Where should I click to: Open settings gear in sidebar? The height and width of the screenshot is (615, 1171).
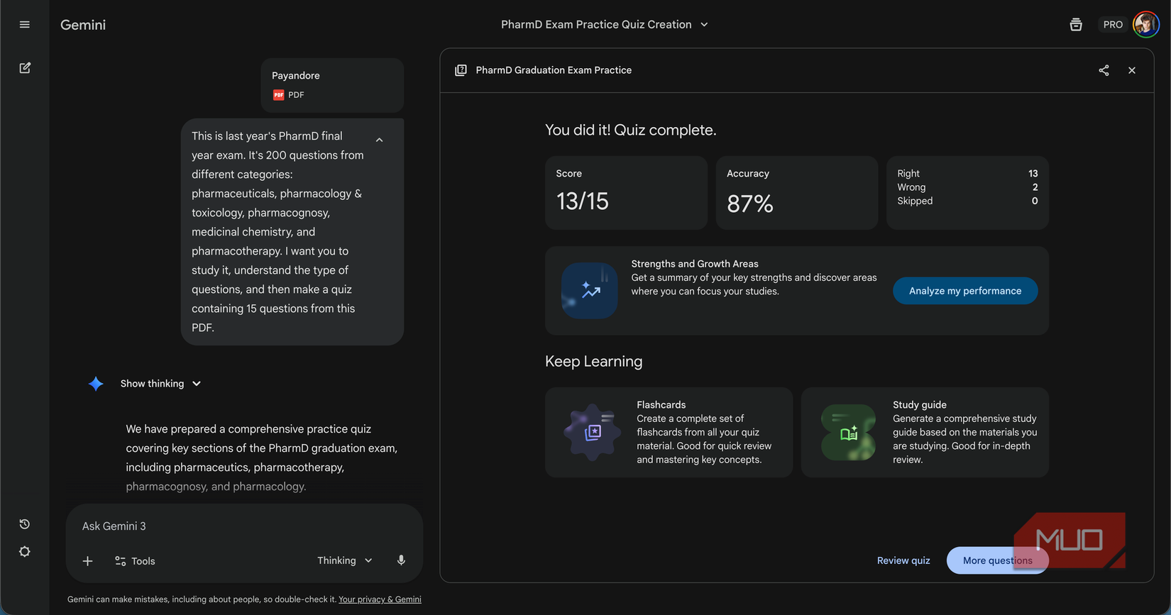click(25, 552)
